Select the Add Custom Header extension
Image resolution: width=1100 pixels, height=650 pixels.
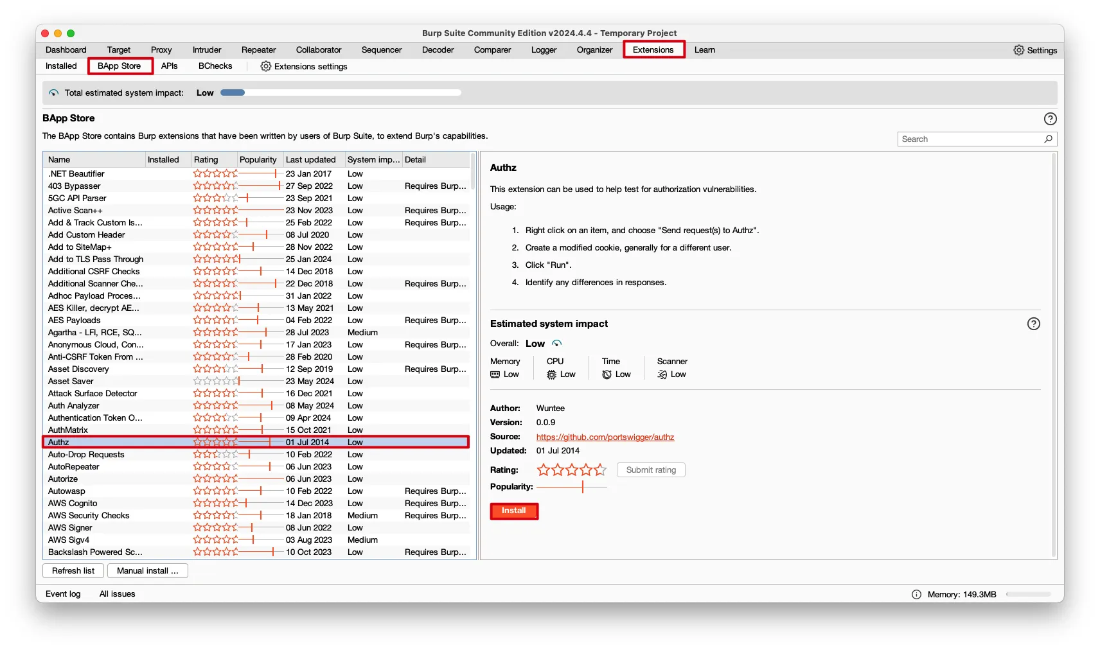pyautogui.click(x=256, y=235)
